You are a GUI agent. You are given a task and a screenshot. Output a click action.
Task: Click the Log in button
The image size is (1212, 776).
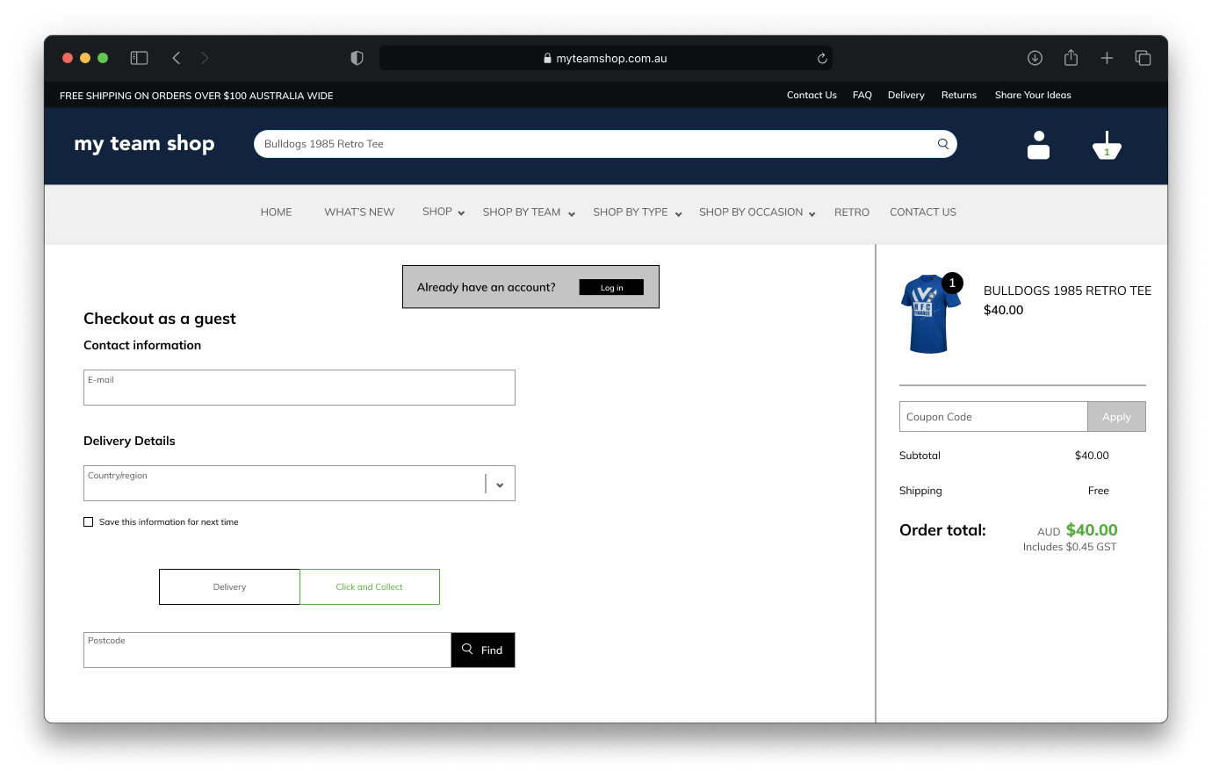[x=611, y=287]
